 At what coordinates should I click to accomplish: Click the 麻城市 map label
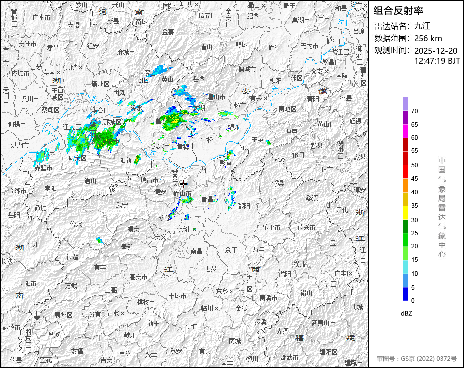coord(126,52)
